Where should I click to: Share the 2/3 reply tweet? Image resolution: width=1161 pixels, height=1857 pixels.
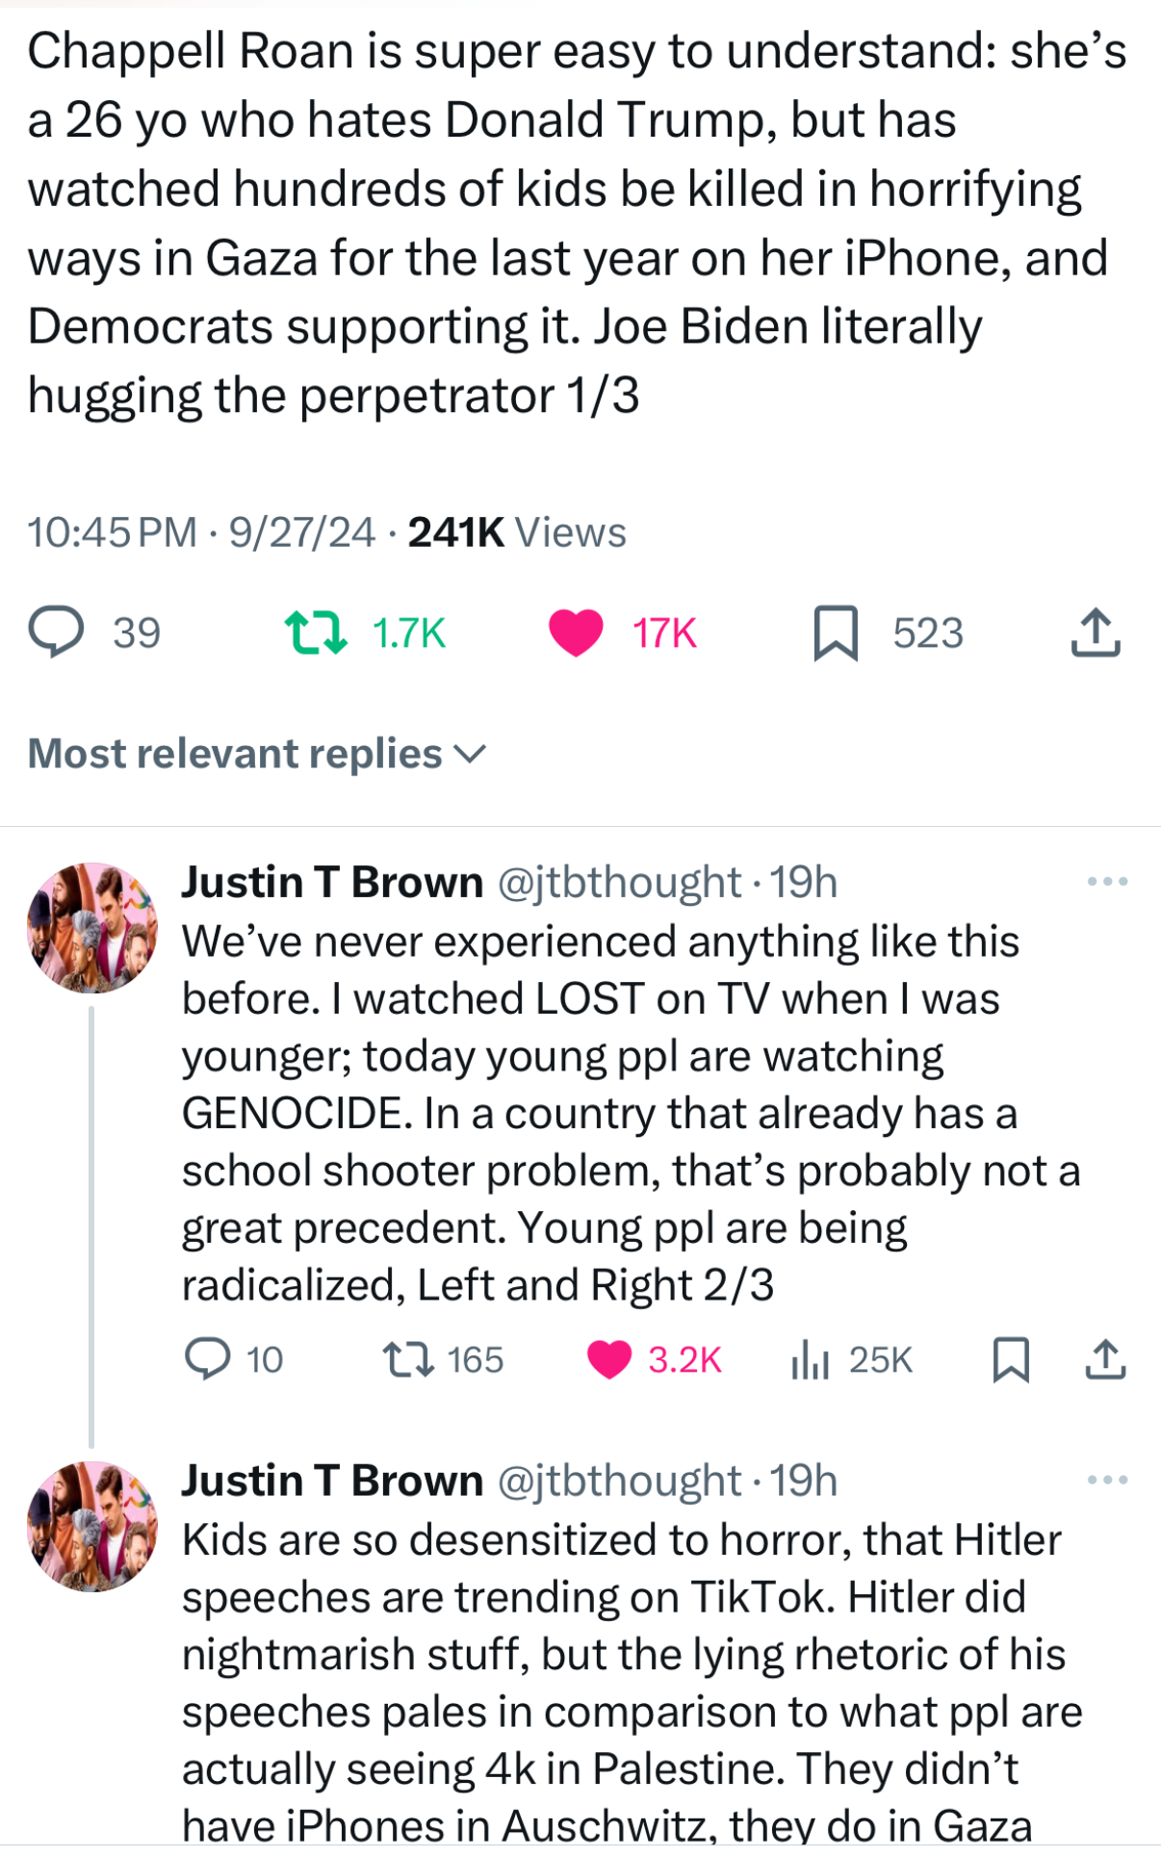[1105, 1359]
